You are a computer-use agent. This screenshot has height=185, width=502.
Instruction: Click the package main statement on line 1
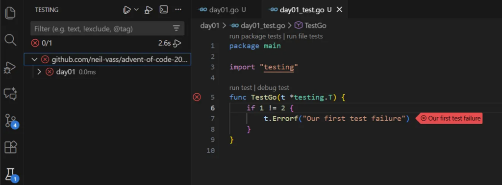pos(255,46)
